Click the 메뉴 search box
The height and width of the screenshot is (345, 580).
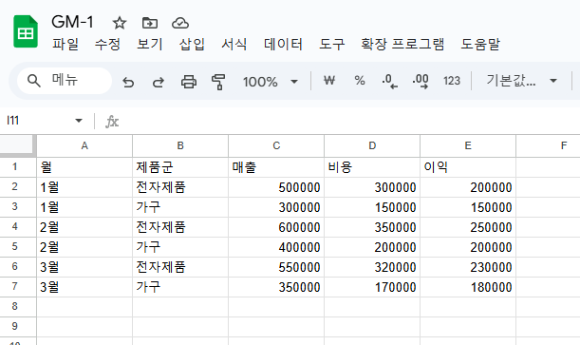(65, 81)
